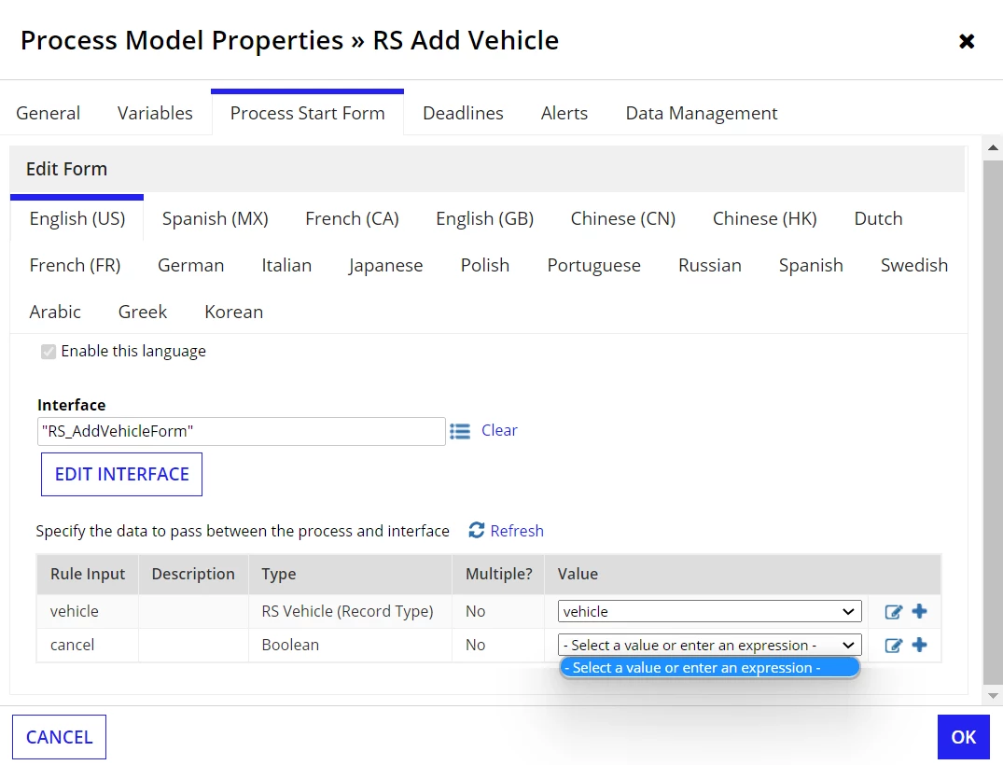Select the German language tab
Screen dimensions: 1003x765
[190, 266]
